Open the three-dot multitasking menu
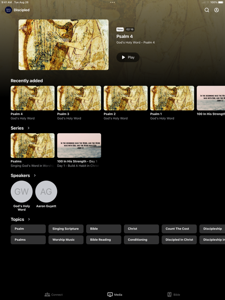Viewport: 225px width, 300px height. pyautogui.click(x=112, y=2)
